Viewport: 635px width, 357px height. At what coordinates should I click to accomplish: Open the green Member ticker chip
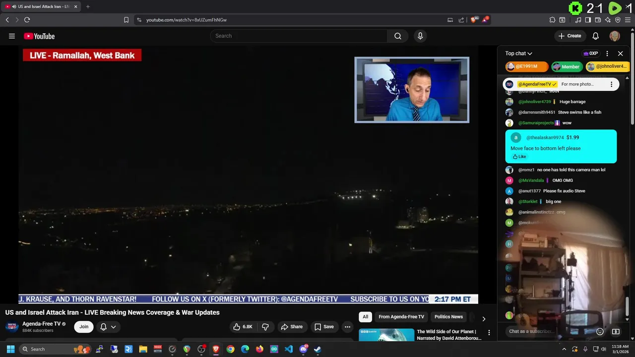[x=567, y=66]
